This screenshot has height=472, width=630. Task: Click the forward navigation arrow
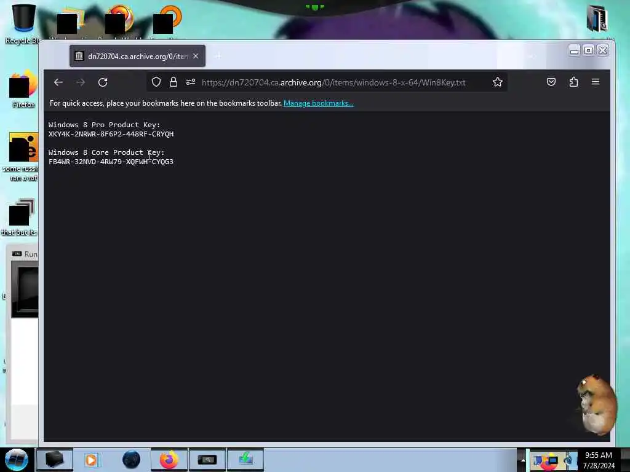tap(81, 82)
